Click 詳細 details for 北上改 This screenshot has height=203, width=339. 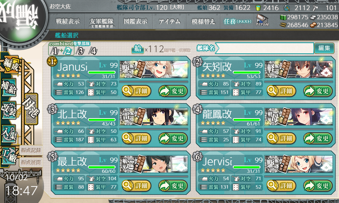tap(136, 138)
